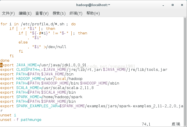Click the CLASSPATH variable name
This screenshot has height=127, width=187.
click(x=26, y=70)
